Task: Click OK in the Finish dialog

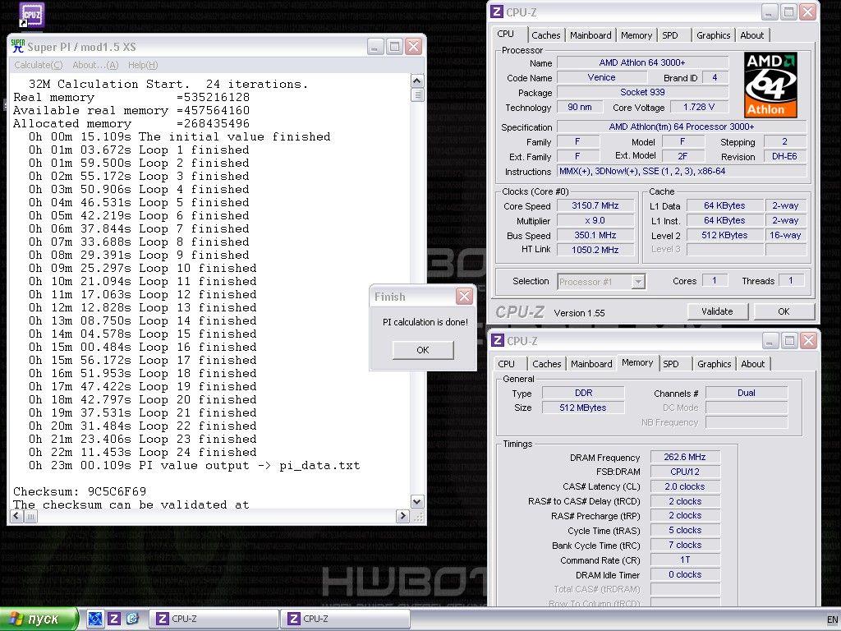Action: click(423, 350)
